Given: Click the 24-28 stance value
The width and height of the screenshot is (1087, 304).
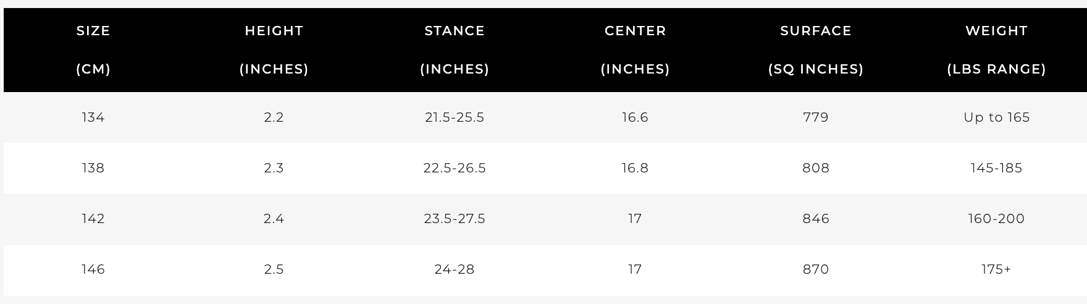Looking at the screenshot, I should pos(455,269).
